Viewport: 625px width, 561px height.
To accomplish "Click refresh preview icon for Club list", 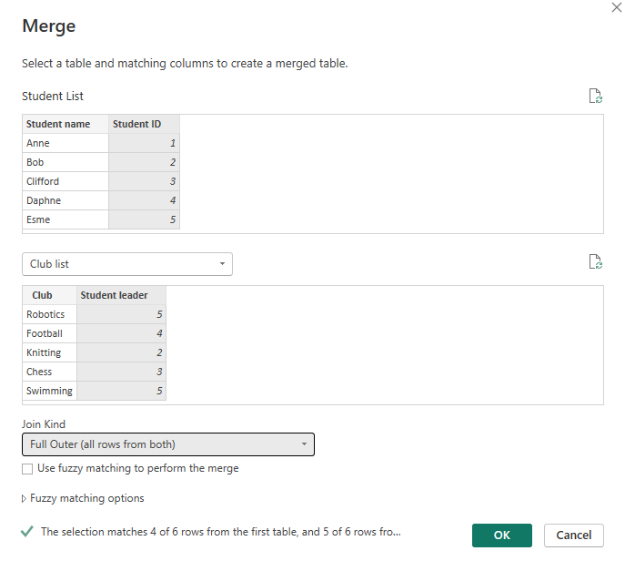I will click(x=596, y=263).
